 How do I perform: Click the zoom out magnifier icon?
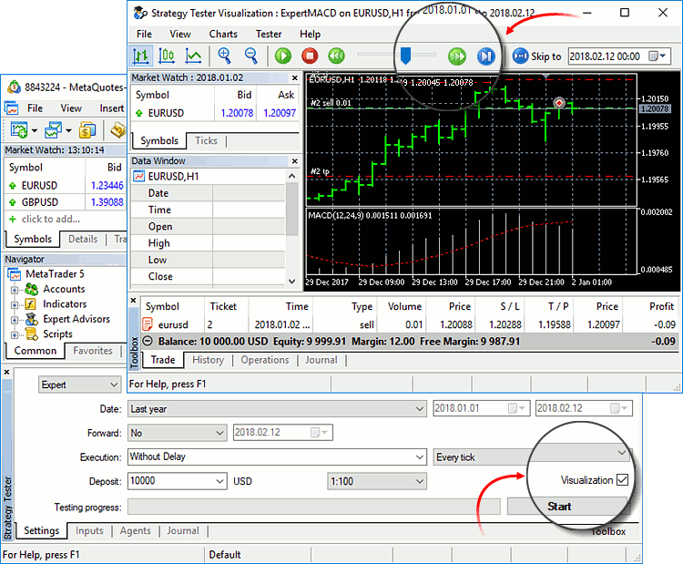pyautogui.click(x=251, y=56)
